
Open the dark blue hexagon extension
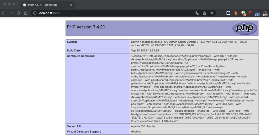[229, 13]
